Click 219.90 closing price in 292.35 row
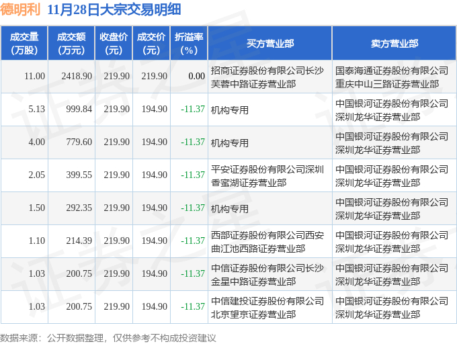 pos(116,208)
